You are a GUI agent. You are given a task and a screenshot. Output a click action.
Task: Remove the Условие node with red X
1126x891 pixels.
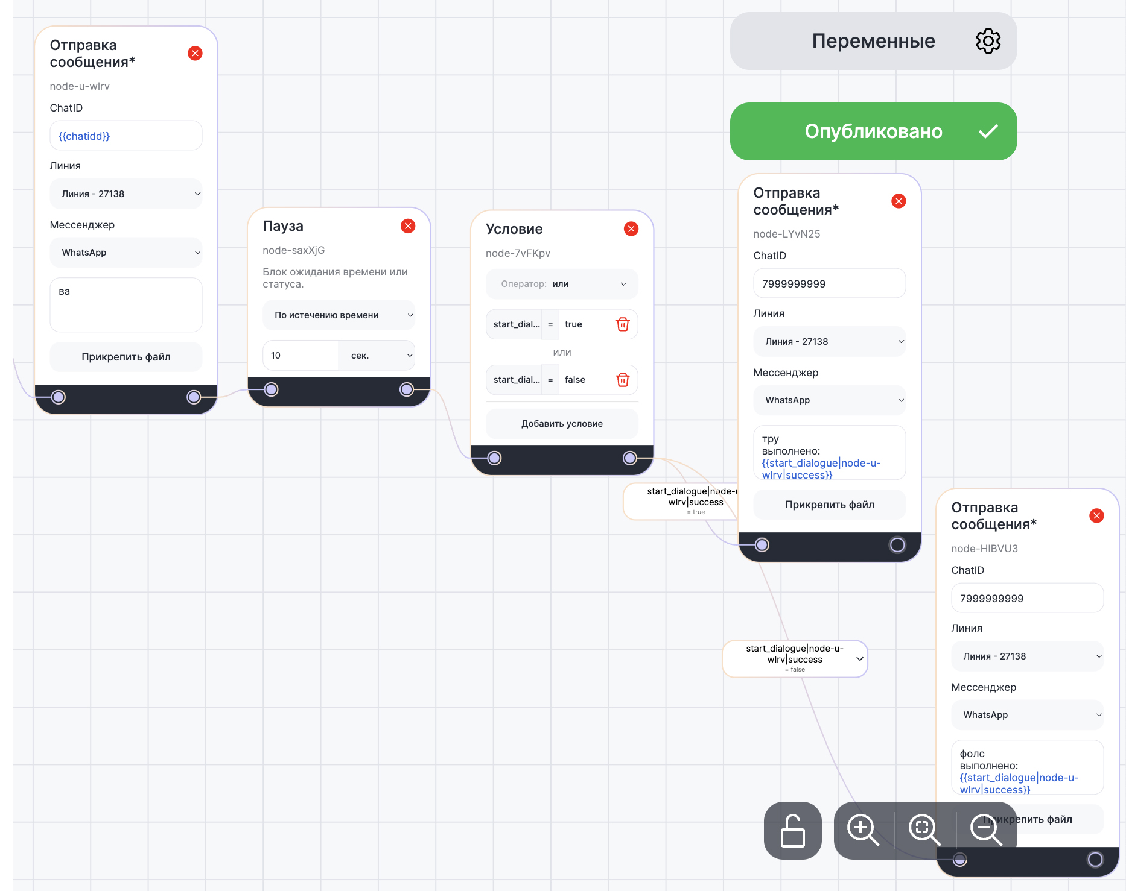tap(631, 229)
